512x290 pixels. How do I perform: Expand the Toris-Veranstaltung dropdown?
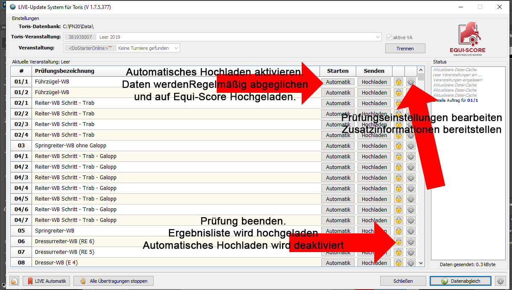click(x=378, y=37)
